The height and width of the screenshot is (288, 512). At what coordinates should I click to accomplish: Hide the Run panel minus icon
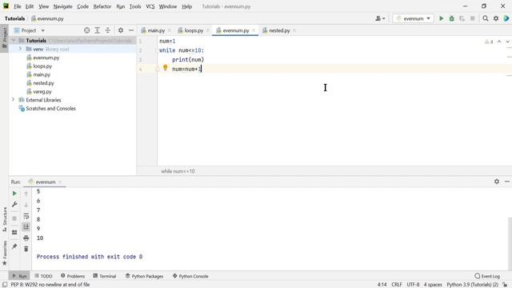point(507,182)
